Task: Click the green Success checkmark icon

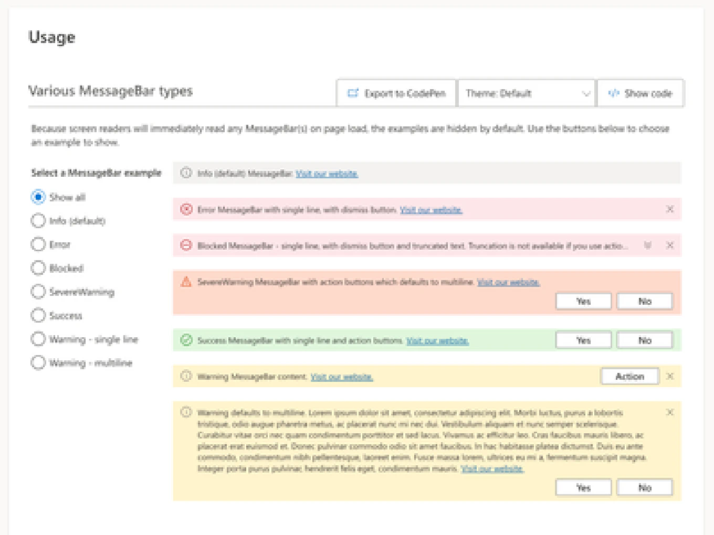Action: click(x=186, y=340)
